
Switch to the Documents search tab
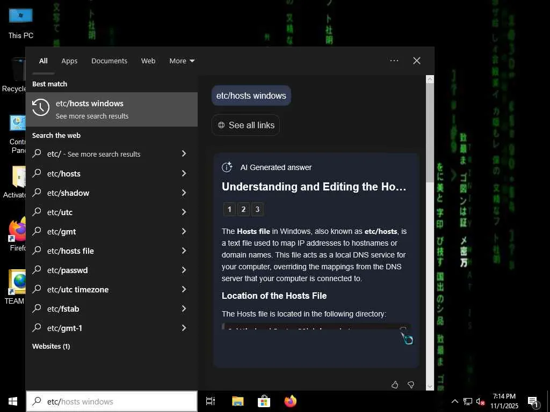(109, 61)
